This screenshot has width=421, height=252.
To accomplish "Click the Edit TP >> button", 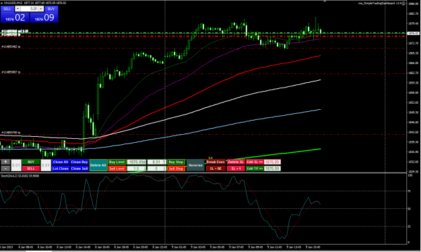I will click(255, 168).
